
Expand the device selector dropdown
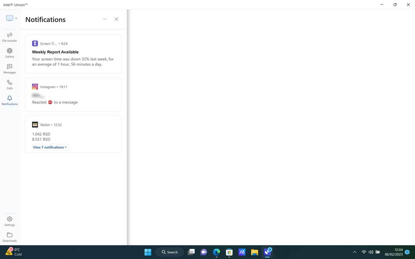tap(11, 18)
